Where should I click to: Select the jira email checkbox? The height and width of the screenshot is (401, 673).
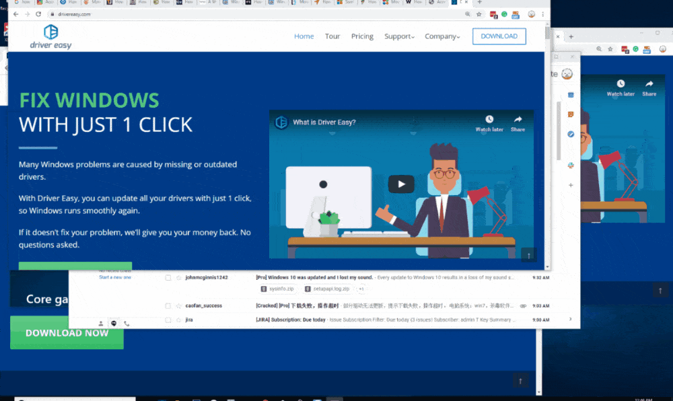coord(168,320)
